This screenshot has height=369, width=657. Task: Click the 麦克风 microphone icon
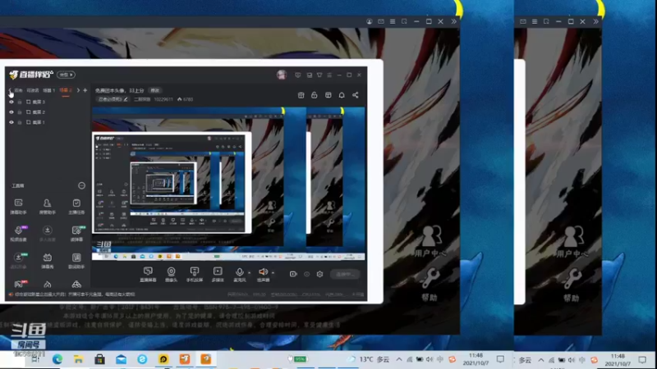(239, 272)
